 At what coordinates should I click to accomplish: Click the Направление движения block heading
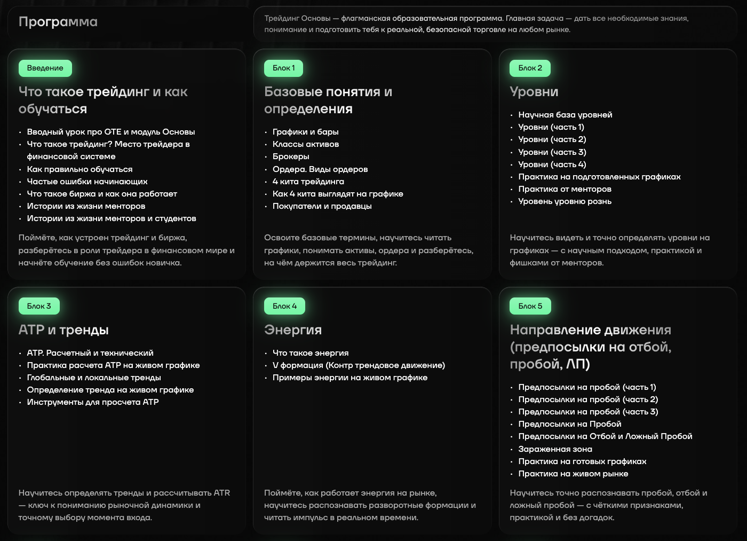click(591, 347)
